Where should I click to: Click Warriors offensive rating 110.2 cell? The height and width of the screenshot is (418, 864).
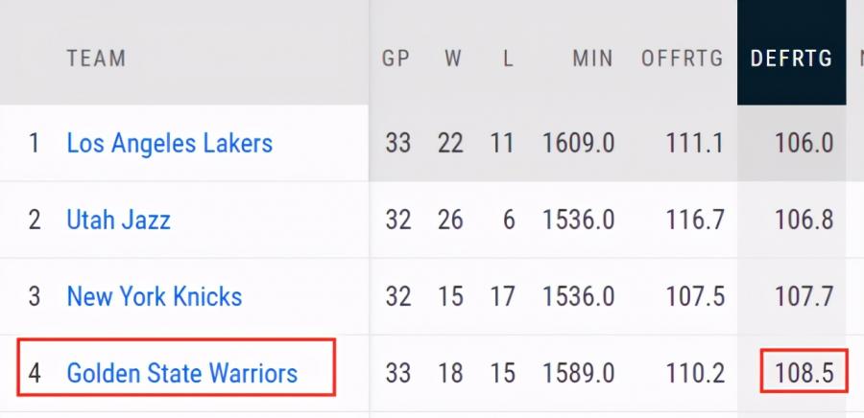point(695,373)
